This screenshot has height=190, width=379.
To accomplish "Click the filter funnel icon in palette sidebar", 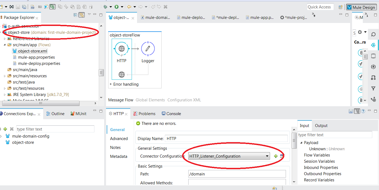I will (x=373, y=89).
